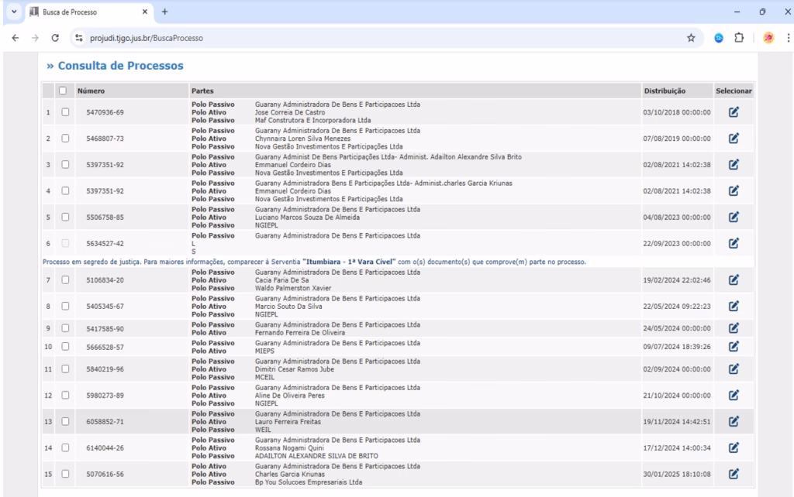Check the box for process 5470936-69
This screenshot has height=497, width=794.
pos(65,112)
